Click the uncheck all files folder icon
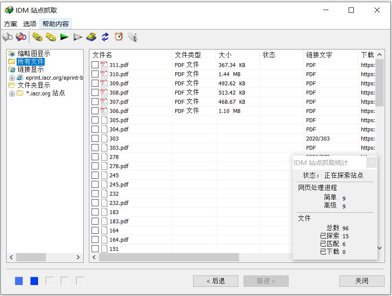 (x=51, y=37)
